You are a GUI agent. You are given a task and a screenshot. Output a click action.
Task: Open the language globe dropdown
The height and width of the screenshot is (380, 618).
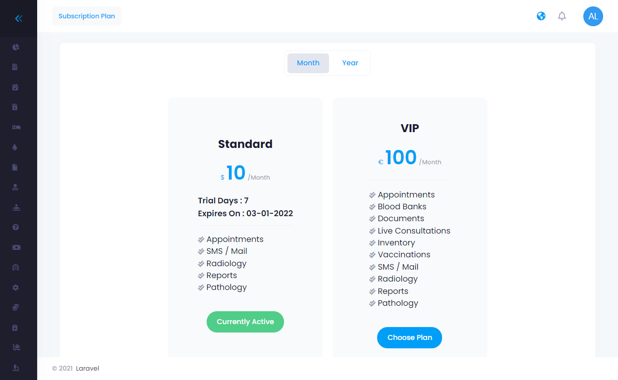(541, 16)
